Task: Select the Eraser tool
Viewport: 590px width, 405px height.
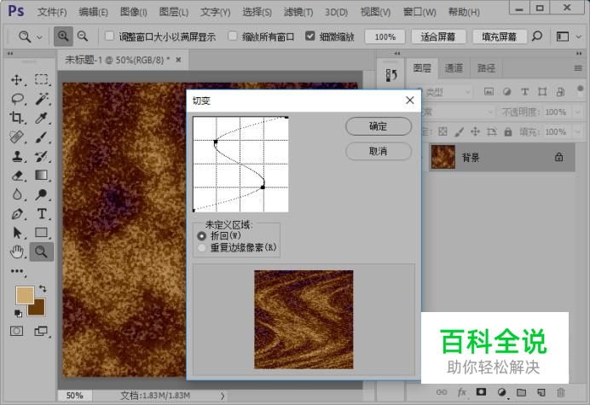Action: pyautogui.click(x=17, y=176)
